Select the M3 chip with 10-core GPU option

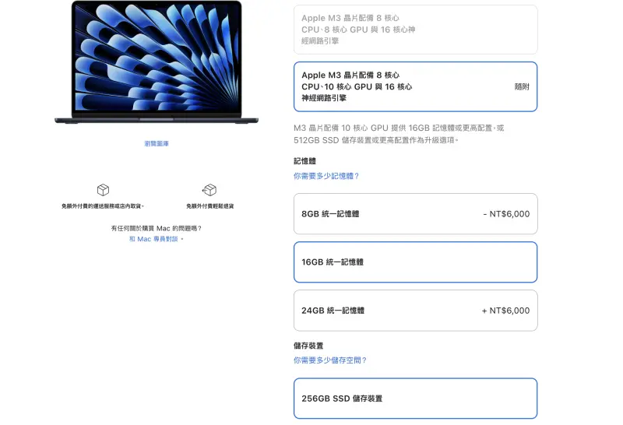(415, 86)
